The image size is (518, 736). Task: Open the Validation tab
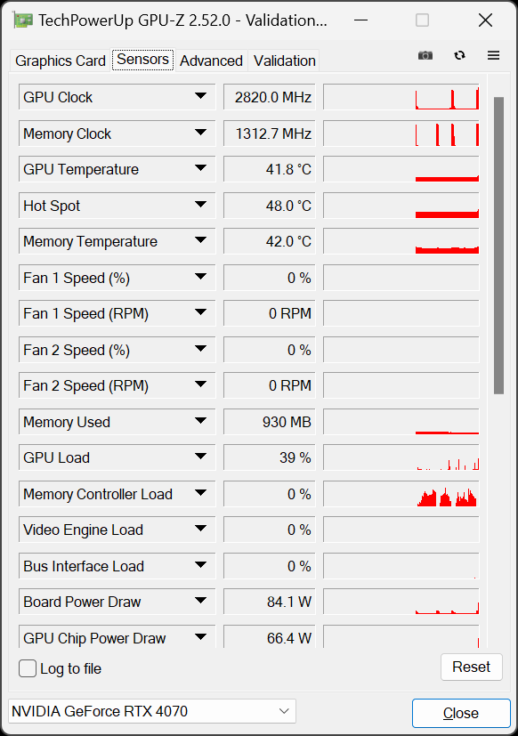click(284, 61)
